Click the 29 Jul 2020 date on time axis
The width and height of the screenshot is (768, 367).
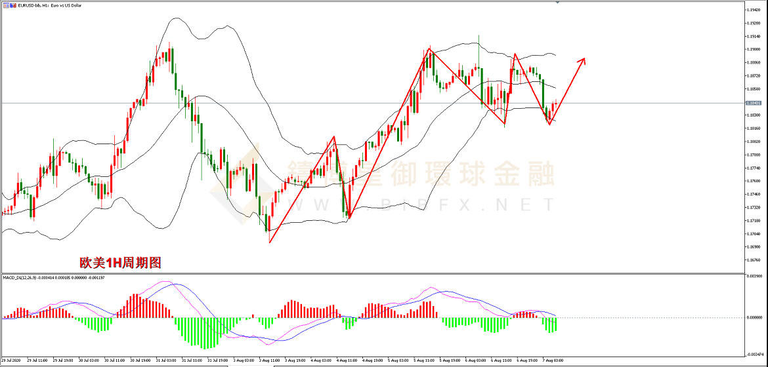12,360
